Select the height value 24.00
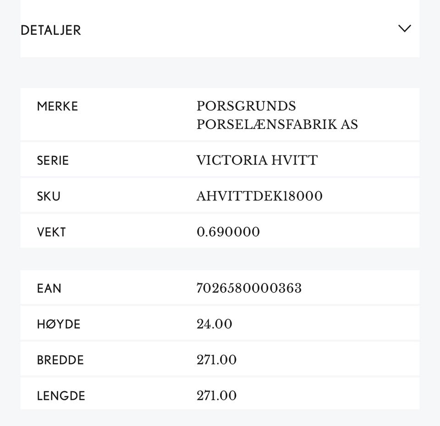 (214, 324)
